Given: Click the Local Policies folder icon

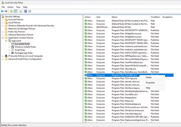Looking at the screenshot, I should [6, 23].
